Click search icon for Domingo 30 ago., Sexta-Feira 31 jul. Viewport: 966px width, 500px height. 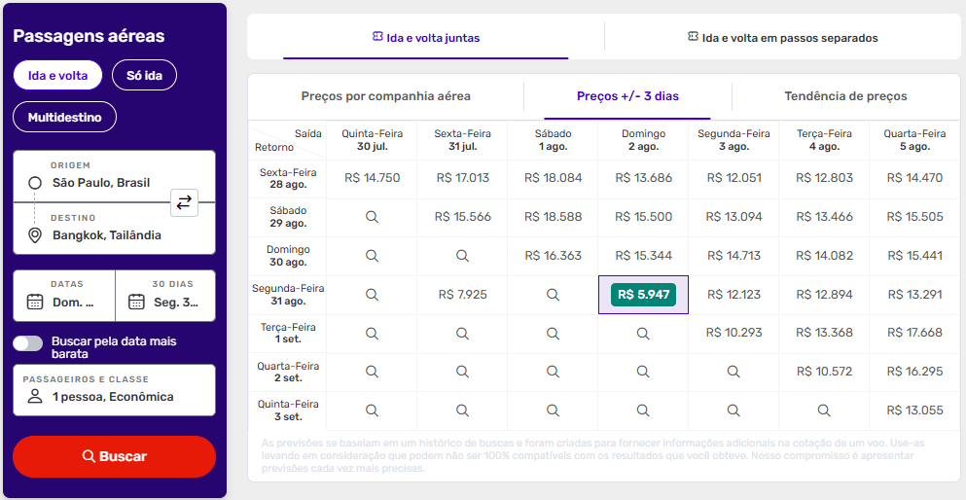click(x=462, y=256)
